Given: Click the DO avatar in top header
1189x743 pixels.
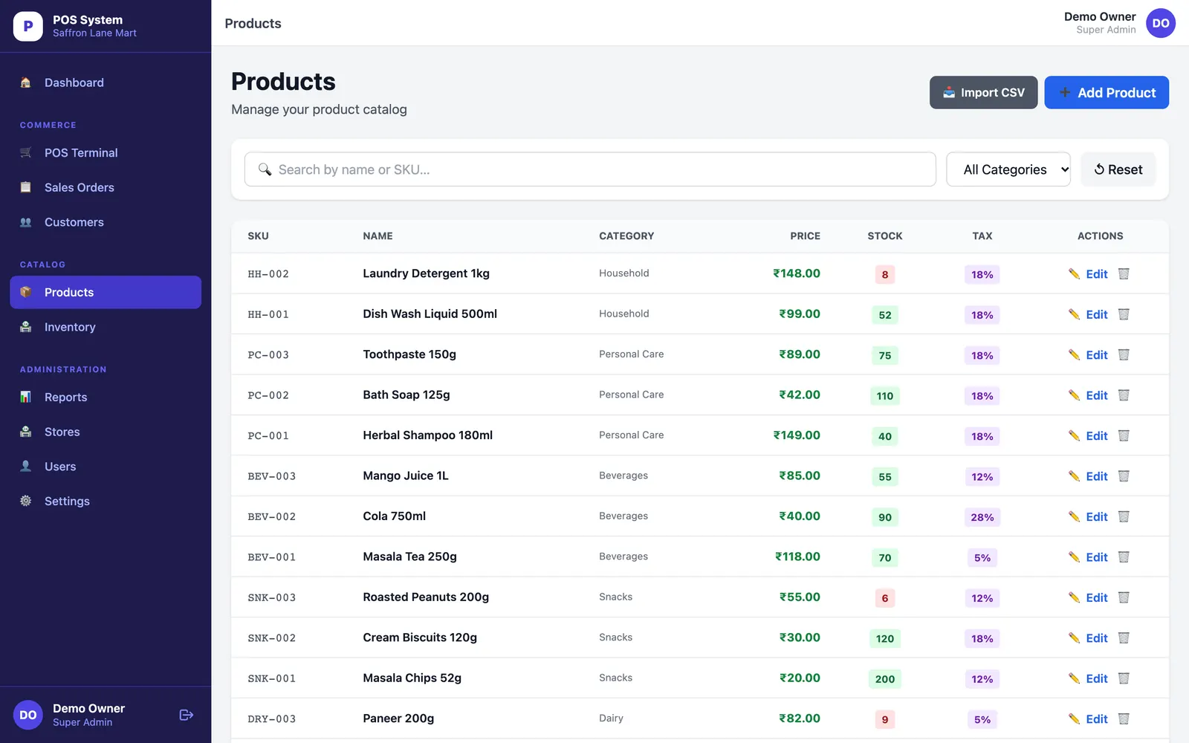Looking at the screenshot, I should click(x=1160, y=23).
